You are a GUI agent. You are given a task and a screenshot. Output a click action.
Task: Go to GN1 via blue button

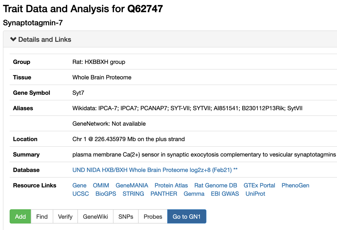(186, 217)
